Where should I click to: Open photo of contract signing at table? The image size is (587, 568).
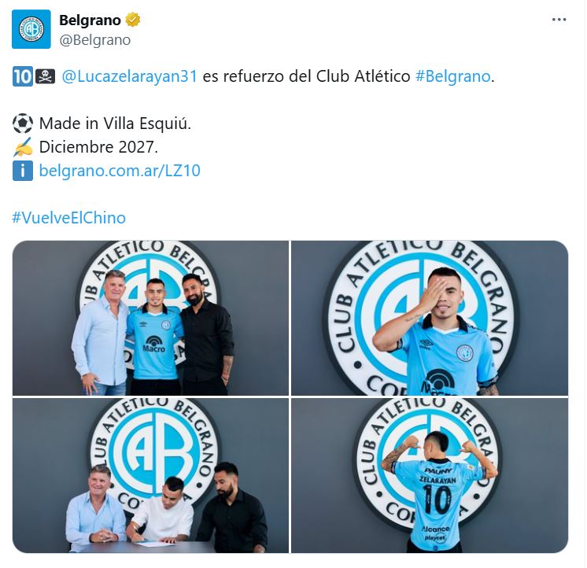click(150, 475)
